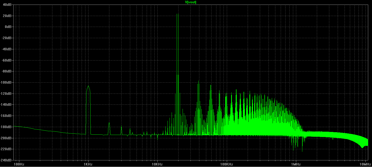Click the -40dB axis label
The image size is (372, 167).
(7, 49)
